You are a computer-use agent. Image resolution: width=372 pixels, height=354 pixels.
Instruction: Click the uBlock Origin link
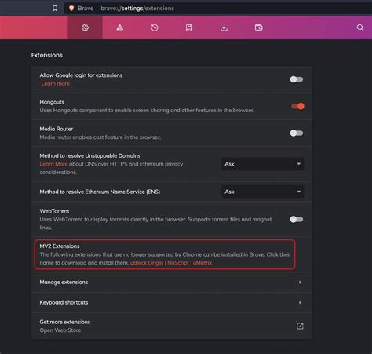(147, 263)
